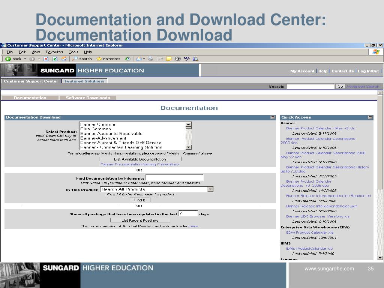
Task: Select Banner-Advancement in product list
Action: 103,138
